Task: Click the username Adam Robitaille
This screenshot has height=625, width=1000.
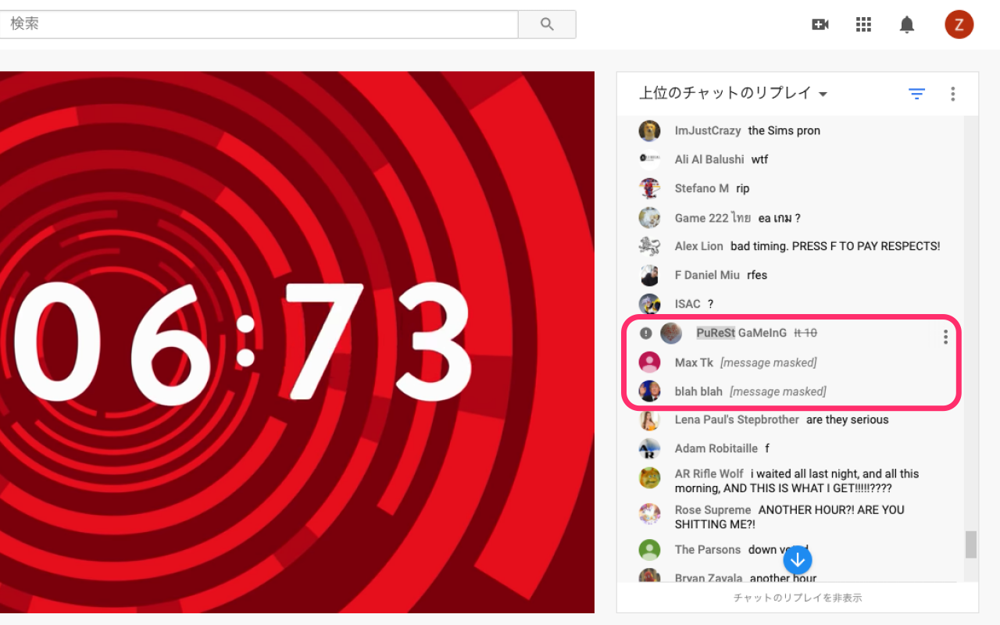Action: (716, 448)
